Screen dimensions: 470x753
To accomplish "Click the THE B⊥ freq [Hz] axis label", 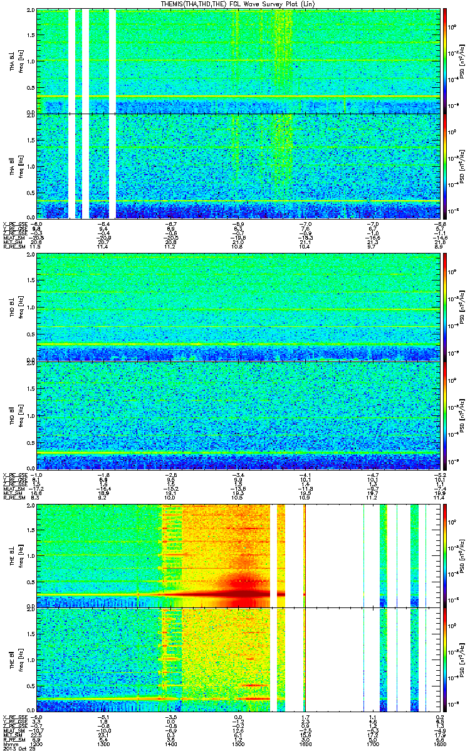I will 16,555.
